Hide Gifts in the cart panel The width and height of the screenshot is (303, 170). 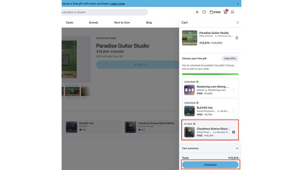[230, 58]
